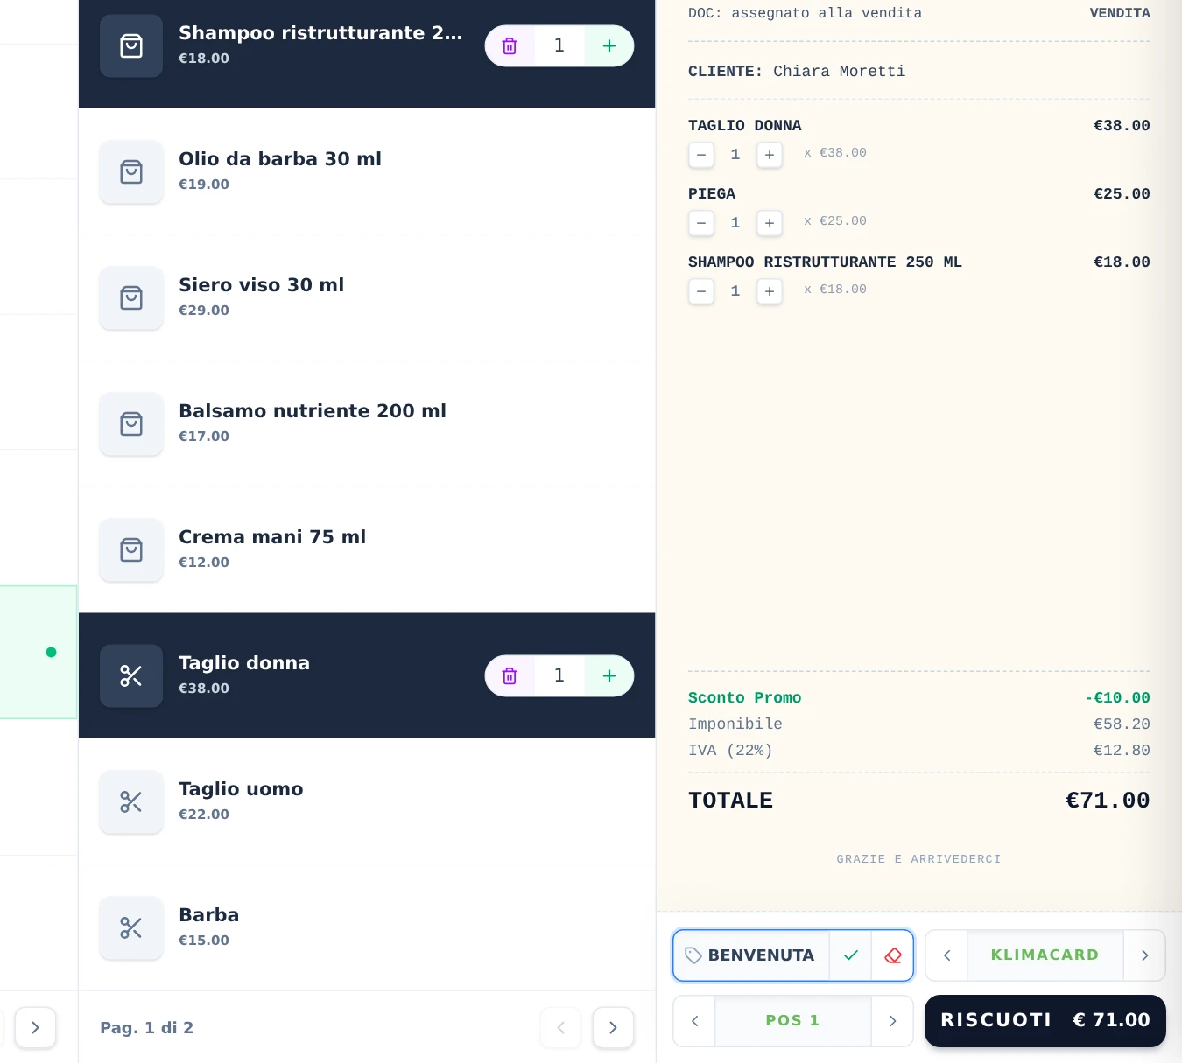Viewport: 1182px width, 1063px height.
Task: Increase Taglio donna quantity with green plus
Action: pyautogui.click(x=609, y=675)
